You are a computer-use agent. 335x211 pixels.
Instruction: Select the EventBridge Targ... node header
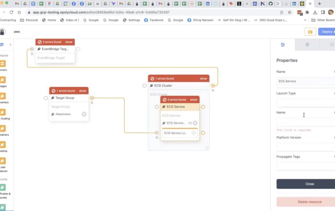55,49
